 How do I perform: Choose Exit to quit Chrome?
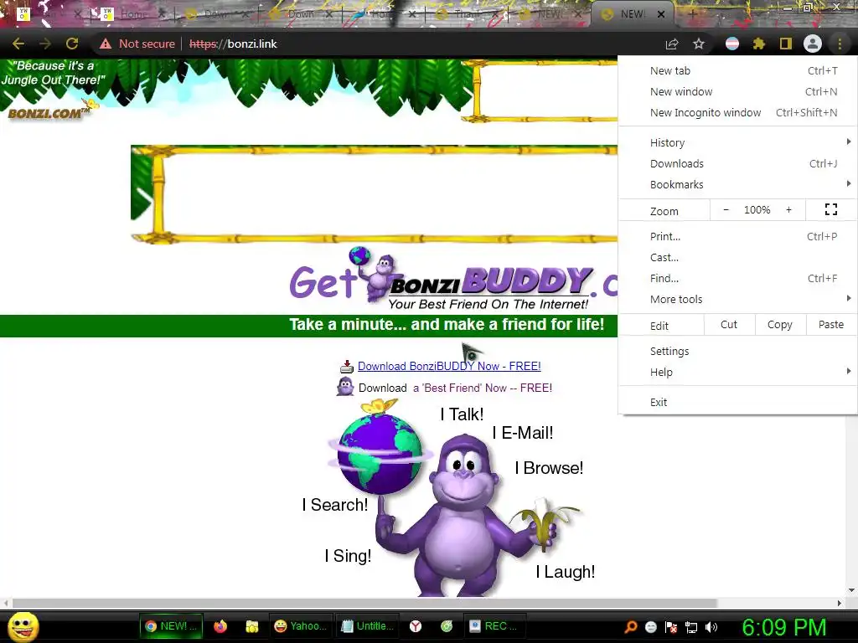(738, 402)
